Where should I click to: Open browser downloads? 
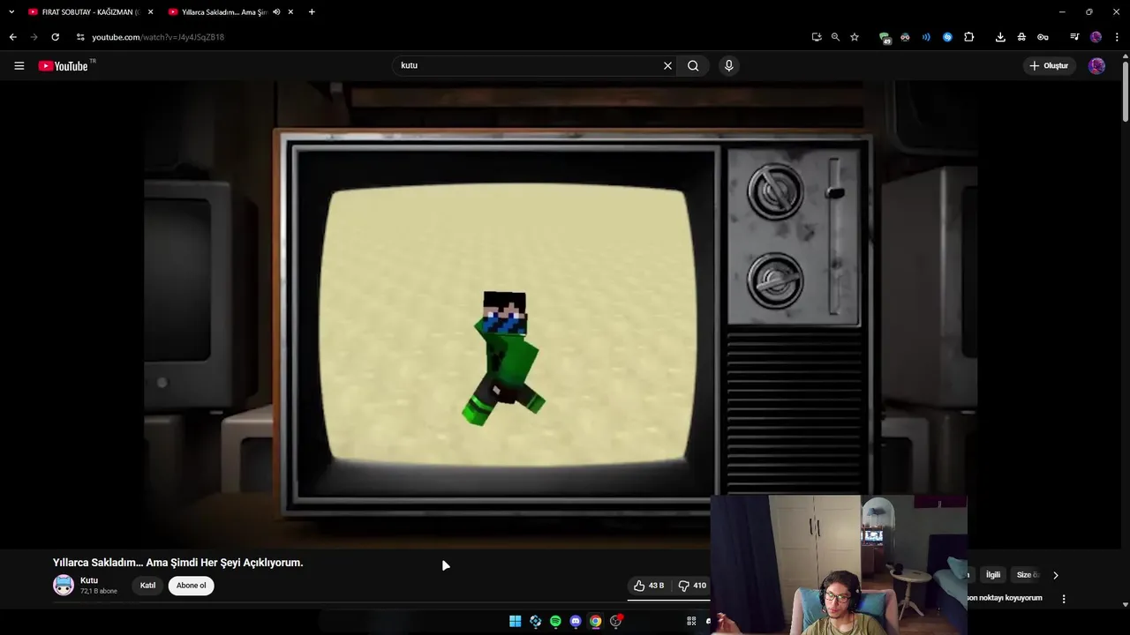[x=1000, y=37]
